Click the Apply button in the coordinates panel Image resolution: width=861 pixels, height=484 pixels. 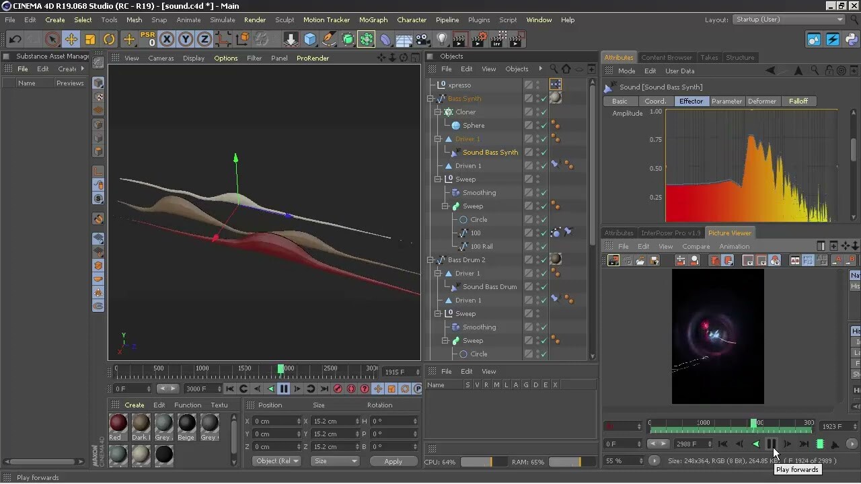394,461
